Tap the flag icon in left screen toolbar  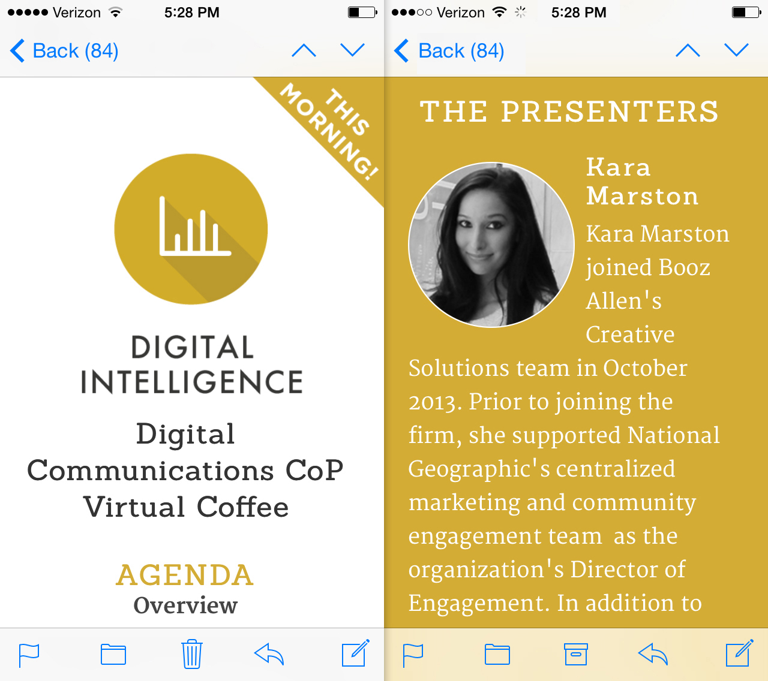point(29,655)
